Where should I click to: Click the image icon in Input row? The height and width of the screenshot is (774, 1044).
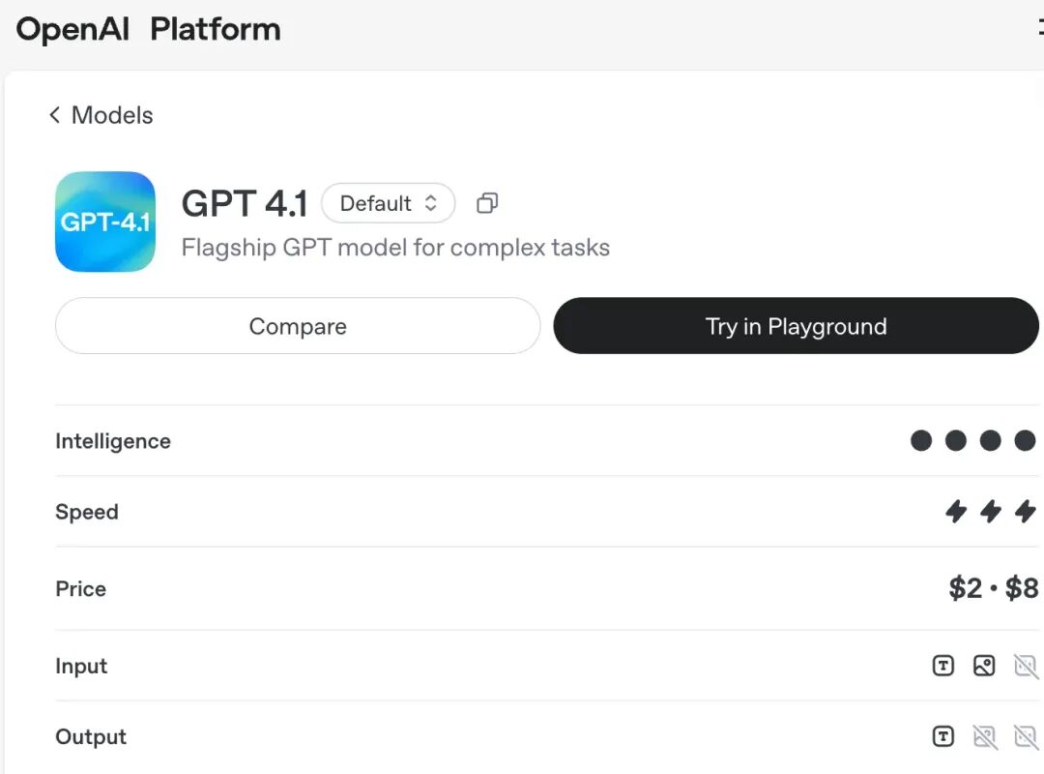(x=984, y=666)
